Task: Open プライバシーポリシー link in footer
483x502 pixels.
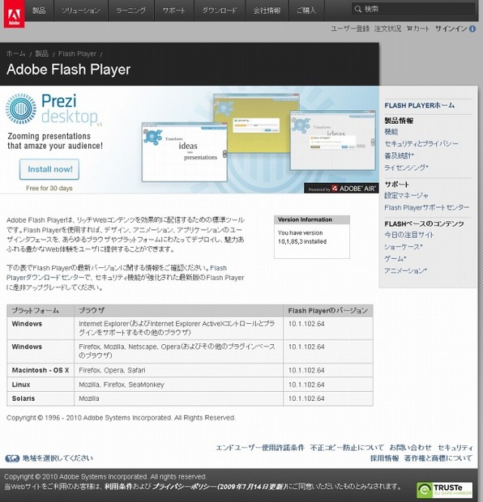Action: [x=220, y=487]
